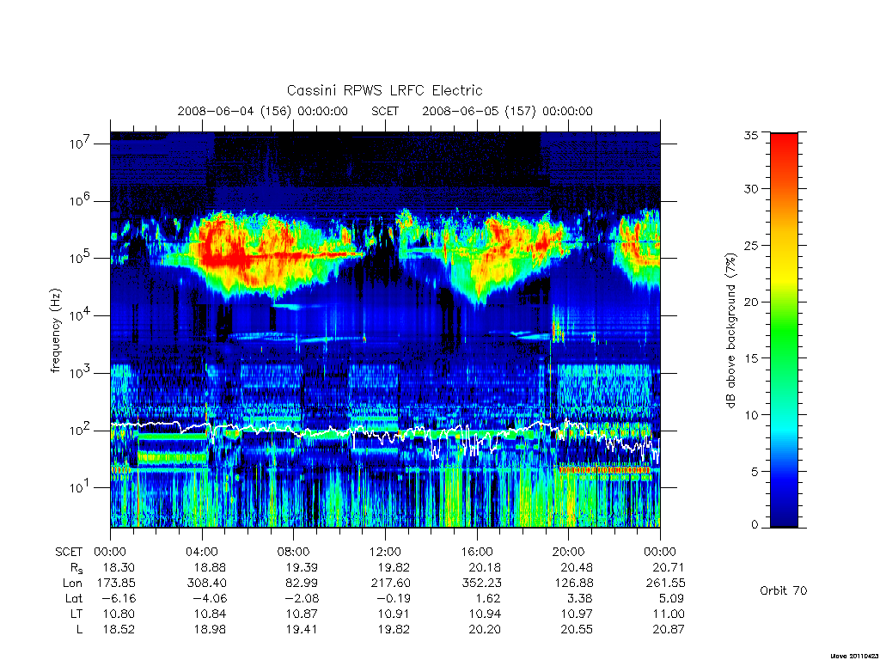Click the version stamp in bottom corner
This screenshot has height=660, width=880.
pyautogui.click(x=854, y=656)
